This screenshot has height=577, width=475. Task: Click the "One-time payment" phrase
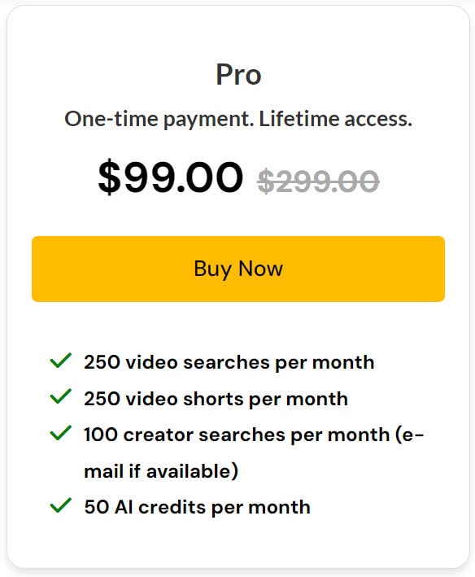pos(159,120)
